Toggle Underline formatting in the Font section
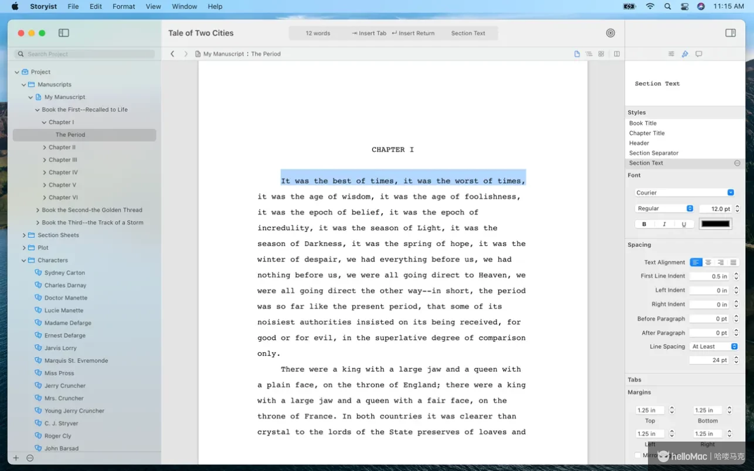Screen dimensions: 754x471 click(x=684, y=224)
